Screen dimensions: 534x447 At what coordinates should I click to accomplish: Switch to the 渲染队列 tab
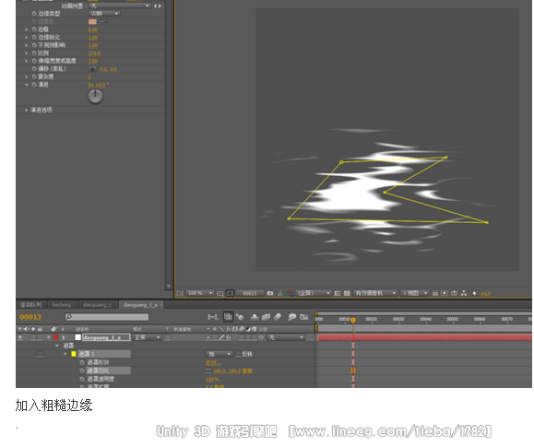[x=31, y=305]
